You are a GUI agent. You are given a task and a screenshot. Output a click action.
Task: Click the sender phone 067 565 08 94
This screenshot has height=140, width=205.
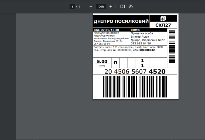102,44
